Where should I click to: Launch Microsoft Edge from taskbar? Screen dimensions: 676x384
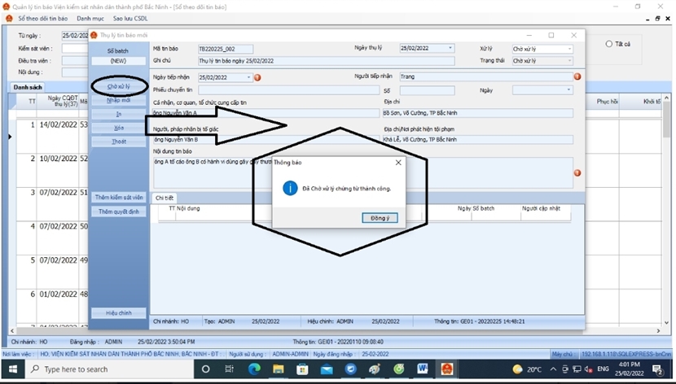254,369
